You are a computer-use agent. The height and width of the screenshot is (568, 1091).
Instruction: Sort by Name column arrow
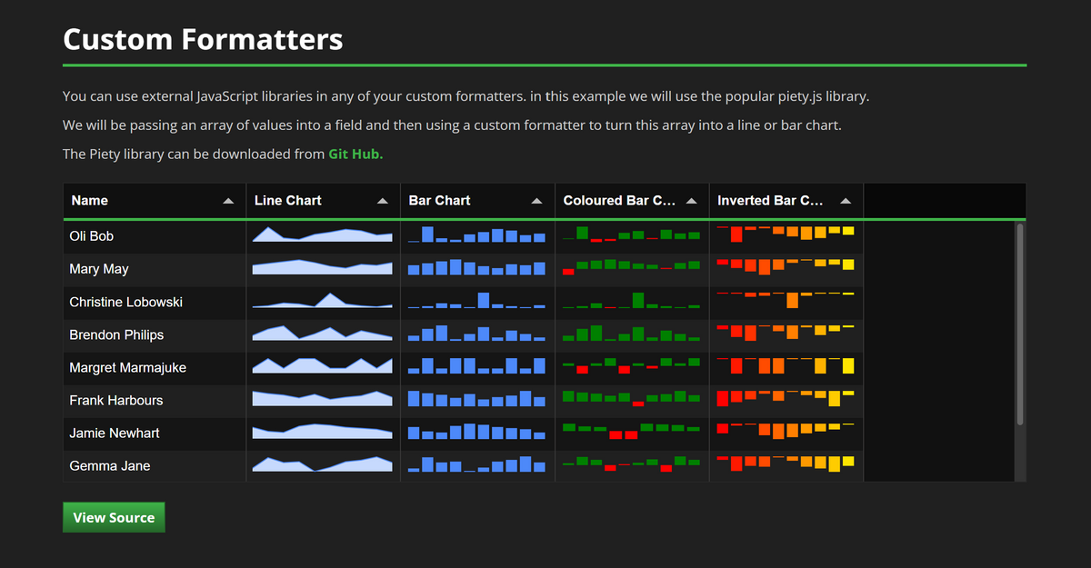click(228, 201)
